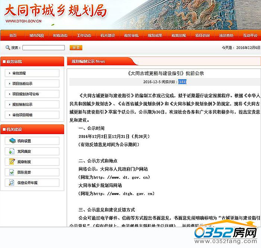Click the checkmark page icon for 团队荣誉
The image size is (261, 248).
(x=12, y=172)
